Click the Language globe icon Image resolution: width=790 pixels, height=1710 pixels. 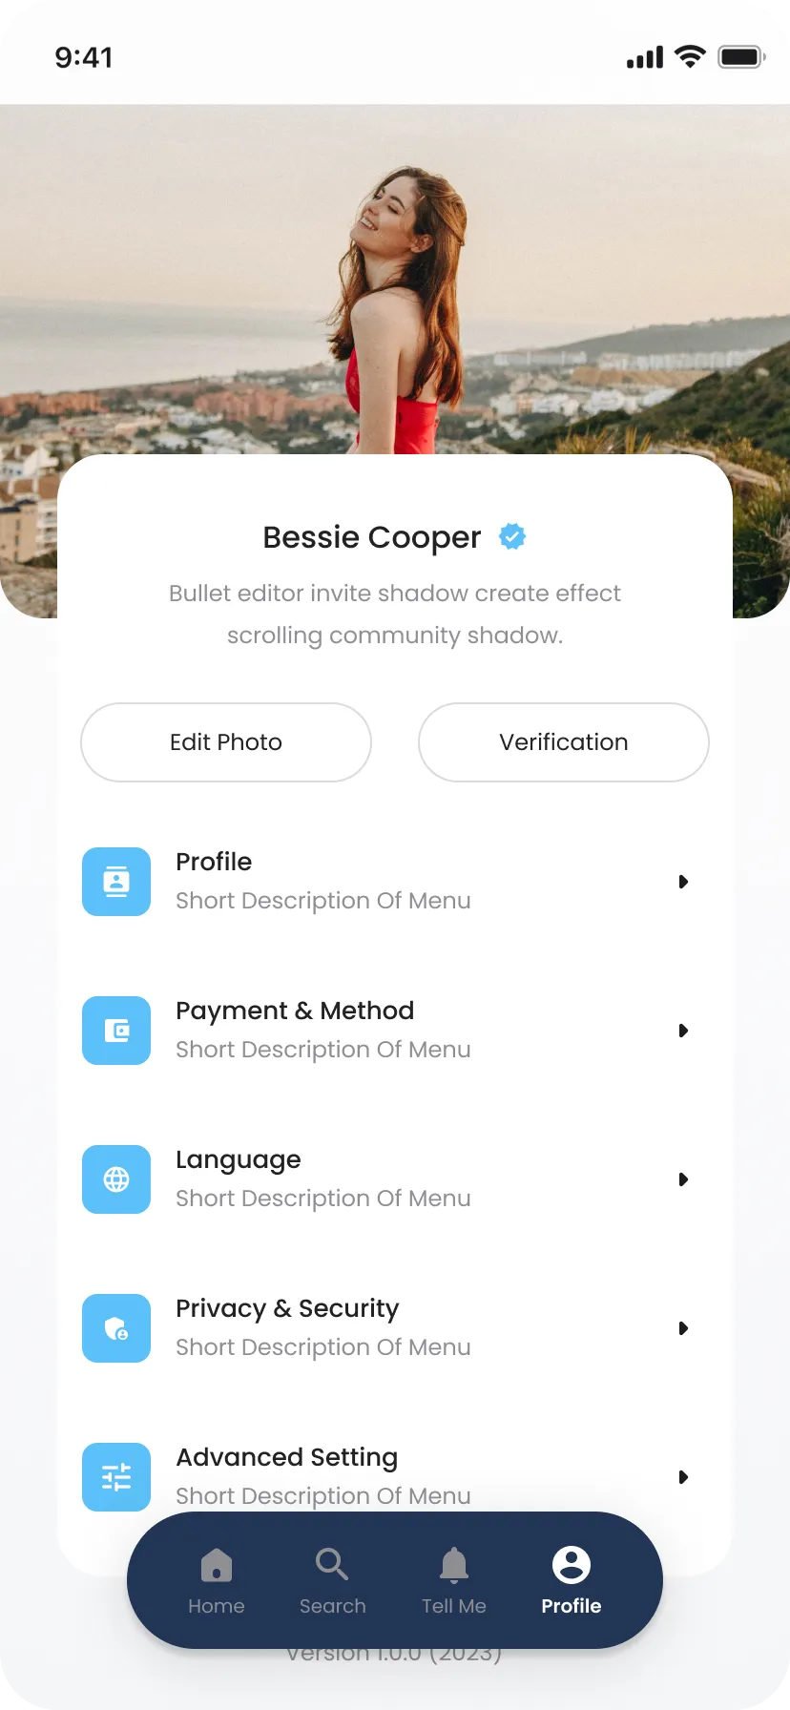(x=116, y=1179)
